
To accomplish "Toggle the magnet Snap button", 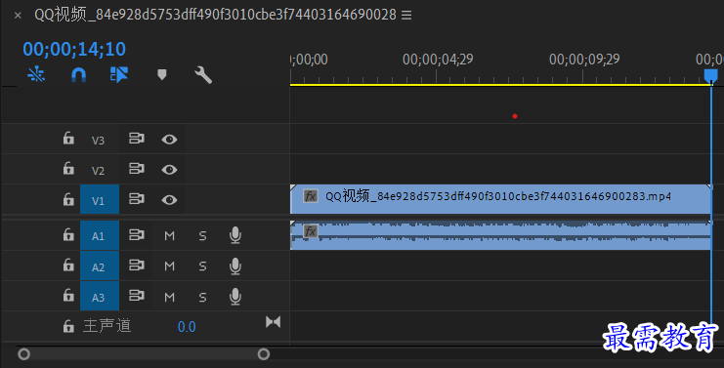I will point(78,74).
